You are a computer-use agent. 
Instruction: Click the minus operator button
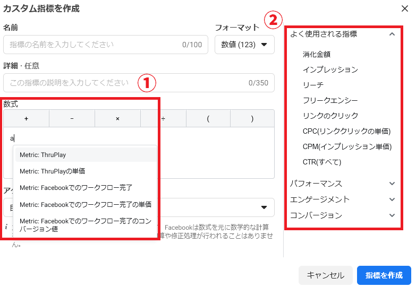click(x=72, y=118)
